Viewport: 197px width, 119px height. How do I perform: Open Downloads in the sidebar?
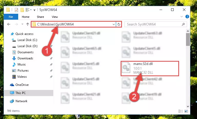25,58
